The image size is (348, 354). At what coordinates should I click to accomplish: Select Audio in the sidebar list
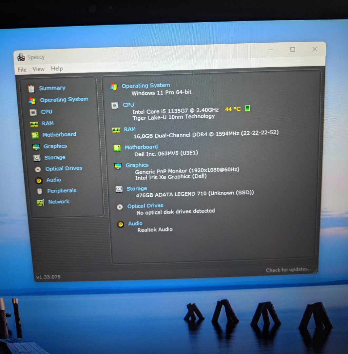point(53,180)
